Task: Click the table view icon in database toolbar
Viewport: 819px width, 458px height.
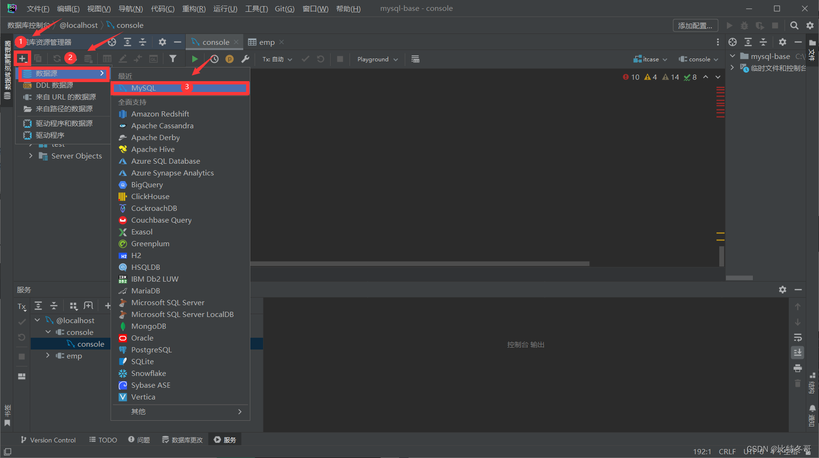Action: point(107,58)
